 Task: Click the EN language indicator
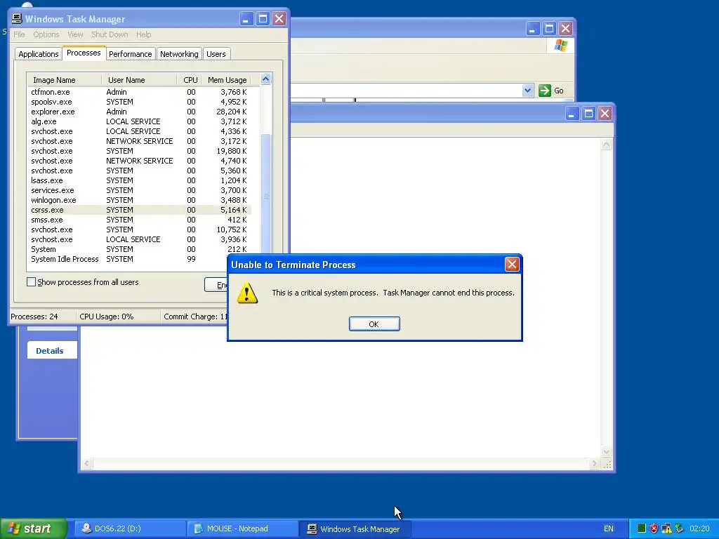click(x=609, y=528)
